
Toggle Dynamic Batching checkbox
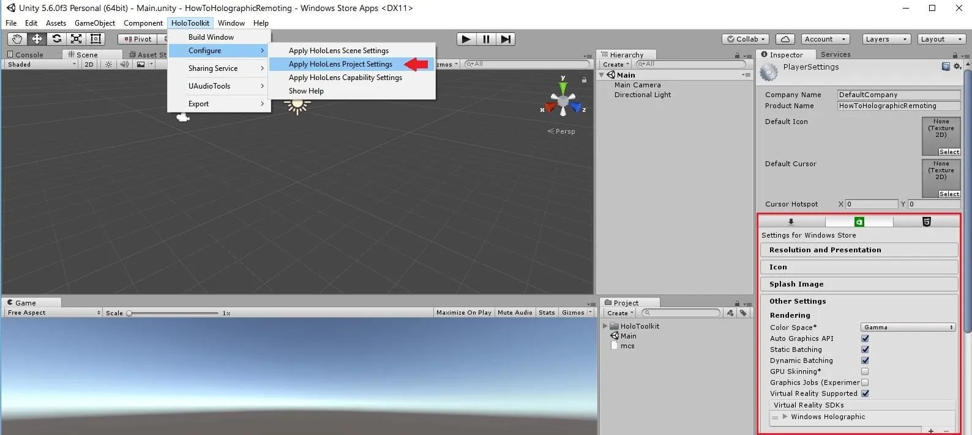coord(865,360)
